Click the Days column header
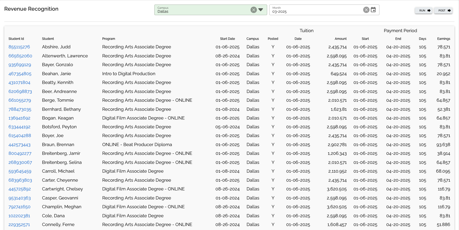The width and height of the screenshot is (459, 230). click(423, 39)
